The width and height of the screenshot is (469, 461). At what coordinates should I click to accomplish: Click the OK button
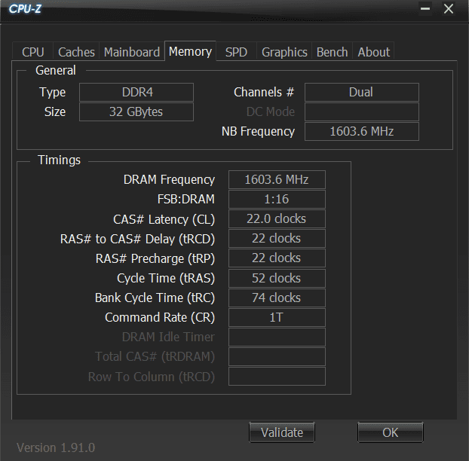(x=391, y=432)
